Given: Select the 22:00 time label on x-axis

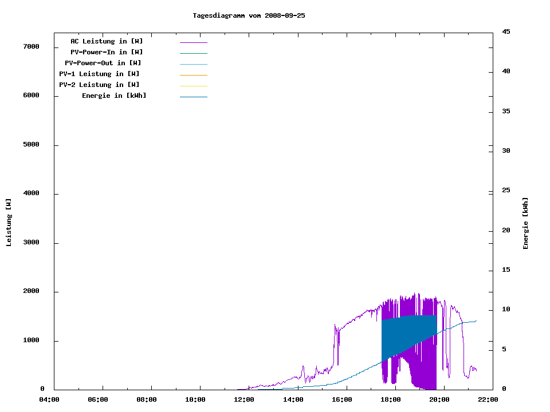Looking at the screenshot, I should click(x=488, y=399).
